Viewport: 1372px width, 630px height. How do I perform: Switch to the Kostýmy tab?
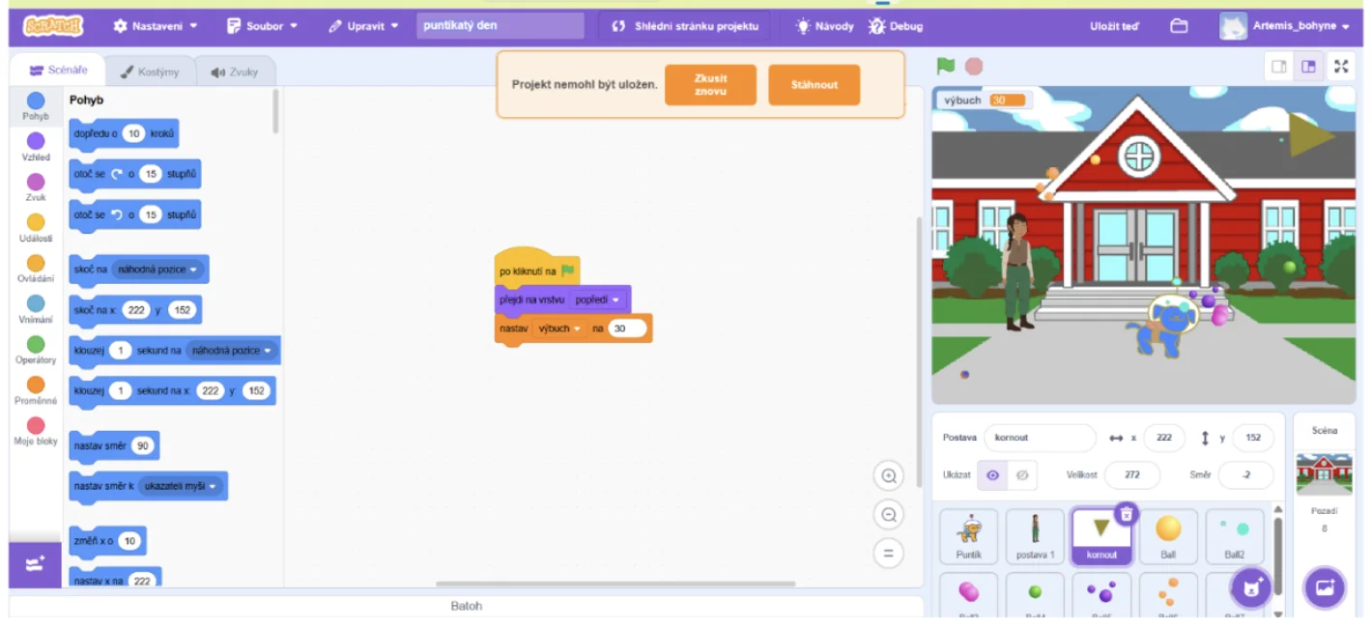(149, 72)
